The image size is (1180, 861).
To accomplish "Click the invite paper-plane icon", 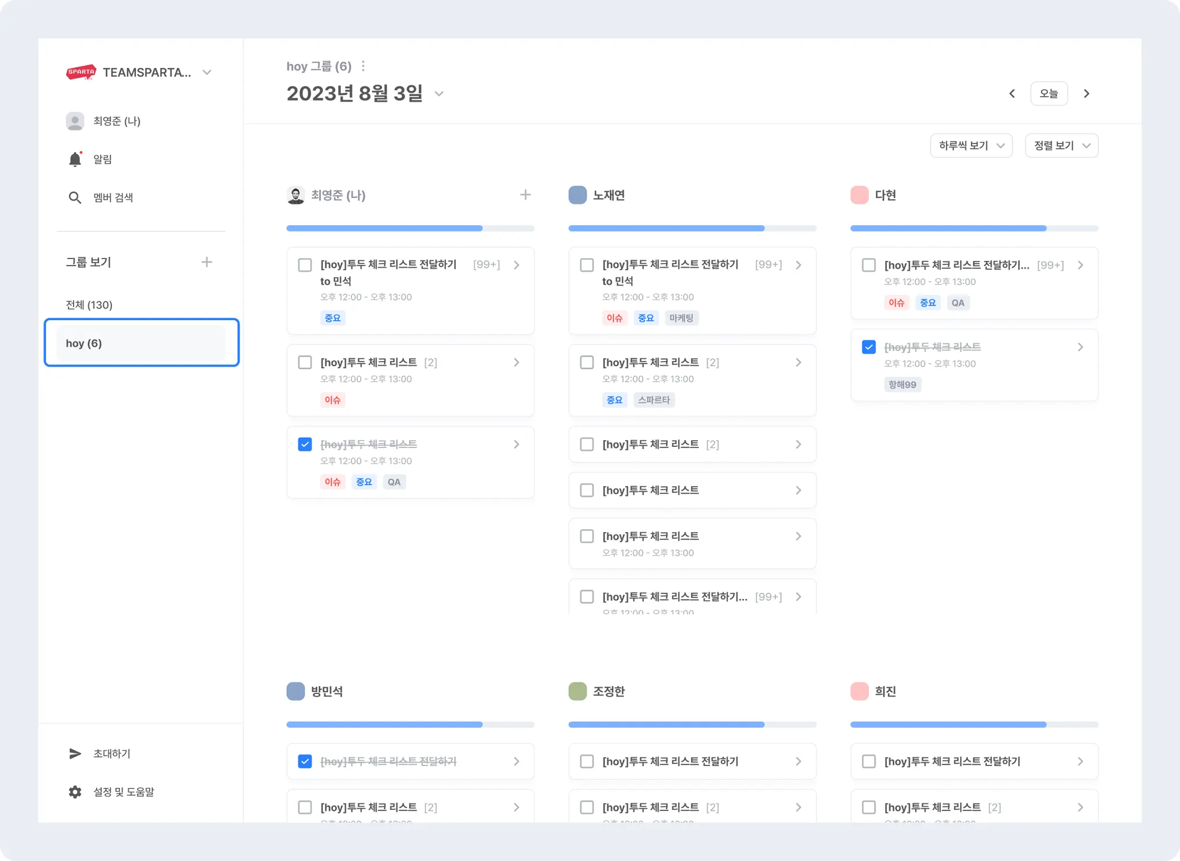I will coord(75,753).
